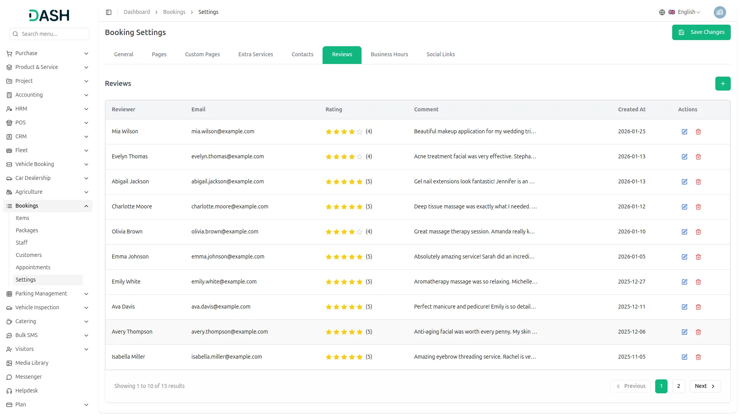Edit Mia Wilson's review
The height and width of the screenshot is (416, 740).
point(684,132)
